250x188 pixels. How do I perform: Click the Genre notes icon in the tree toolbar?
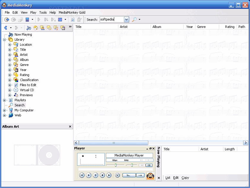click(x=56, y=28)
